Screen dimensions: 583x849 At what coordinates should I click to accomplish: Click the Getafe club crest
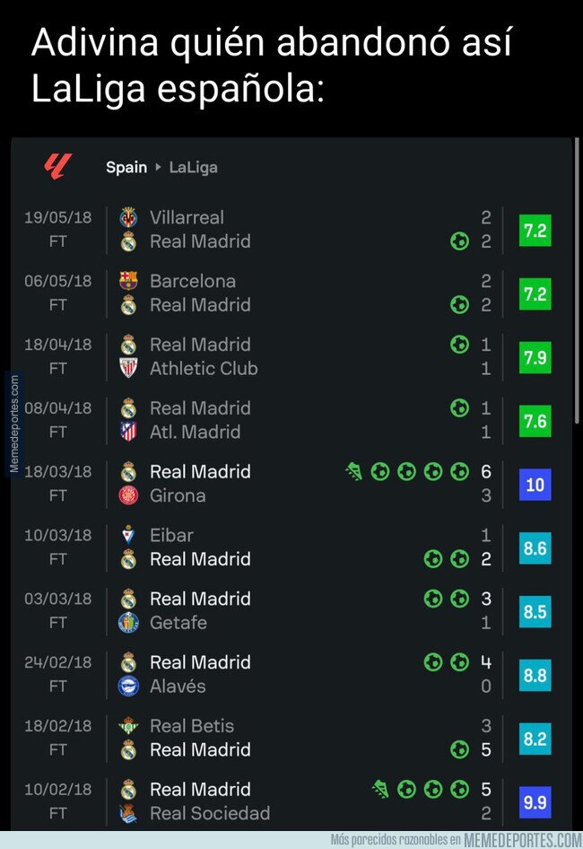pos(128,623)
